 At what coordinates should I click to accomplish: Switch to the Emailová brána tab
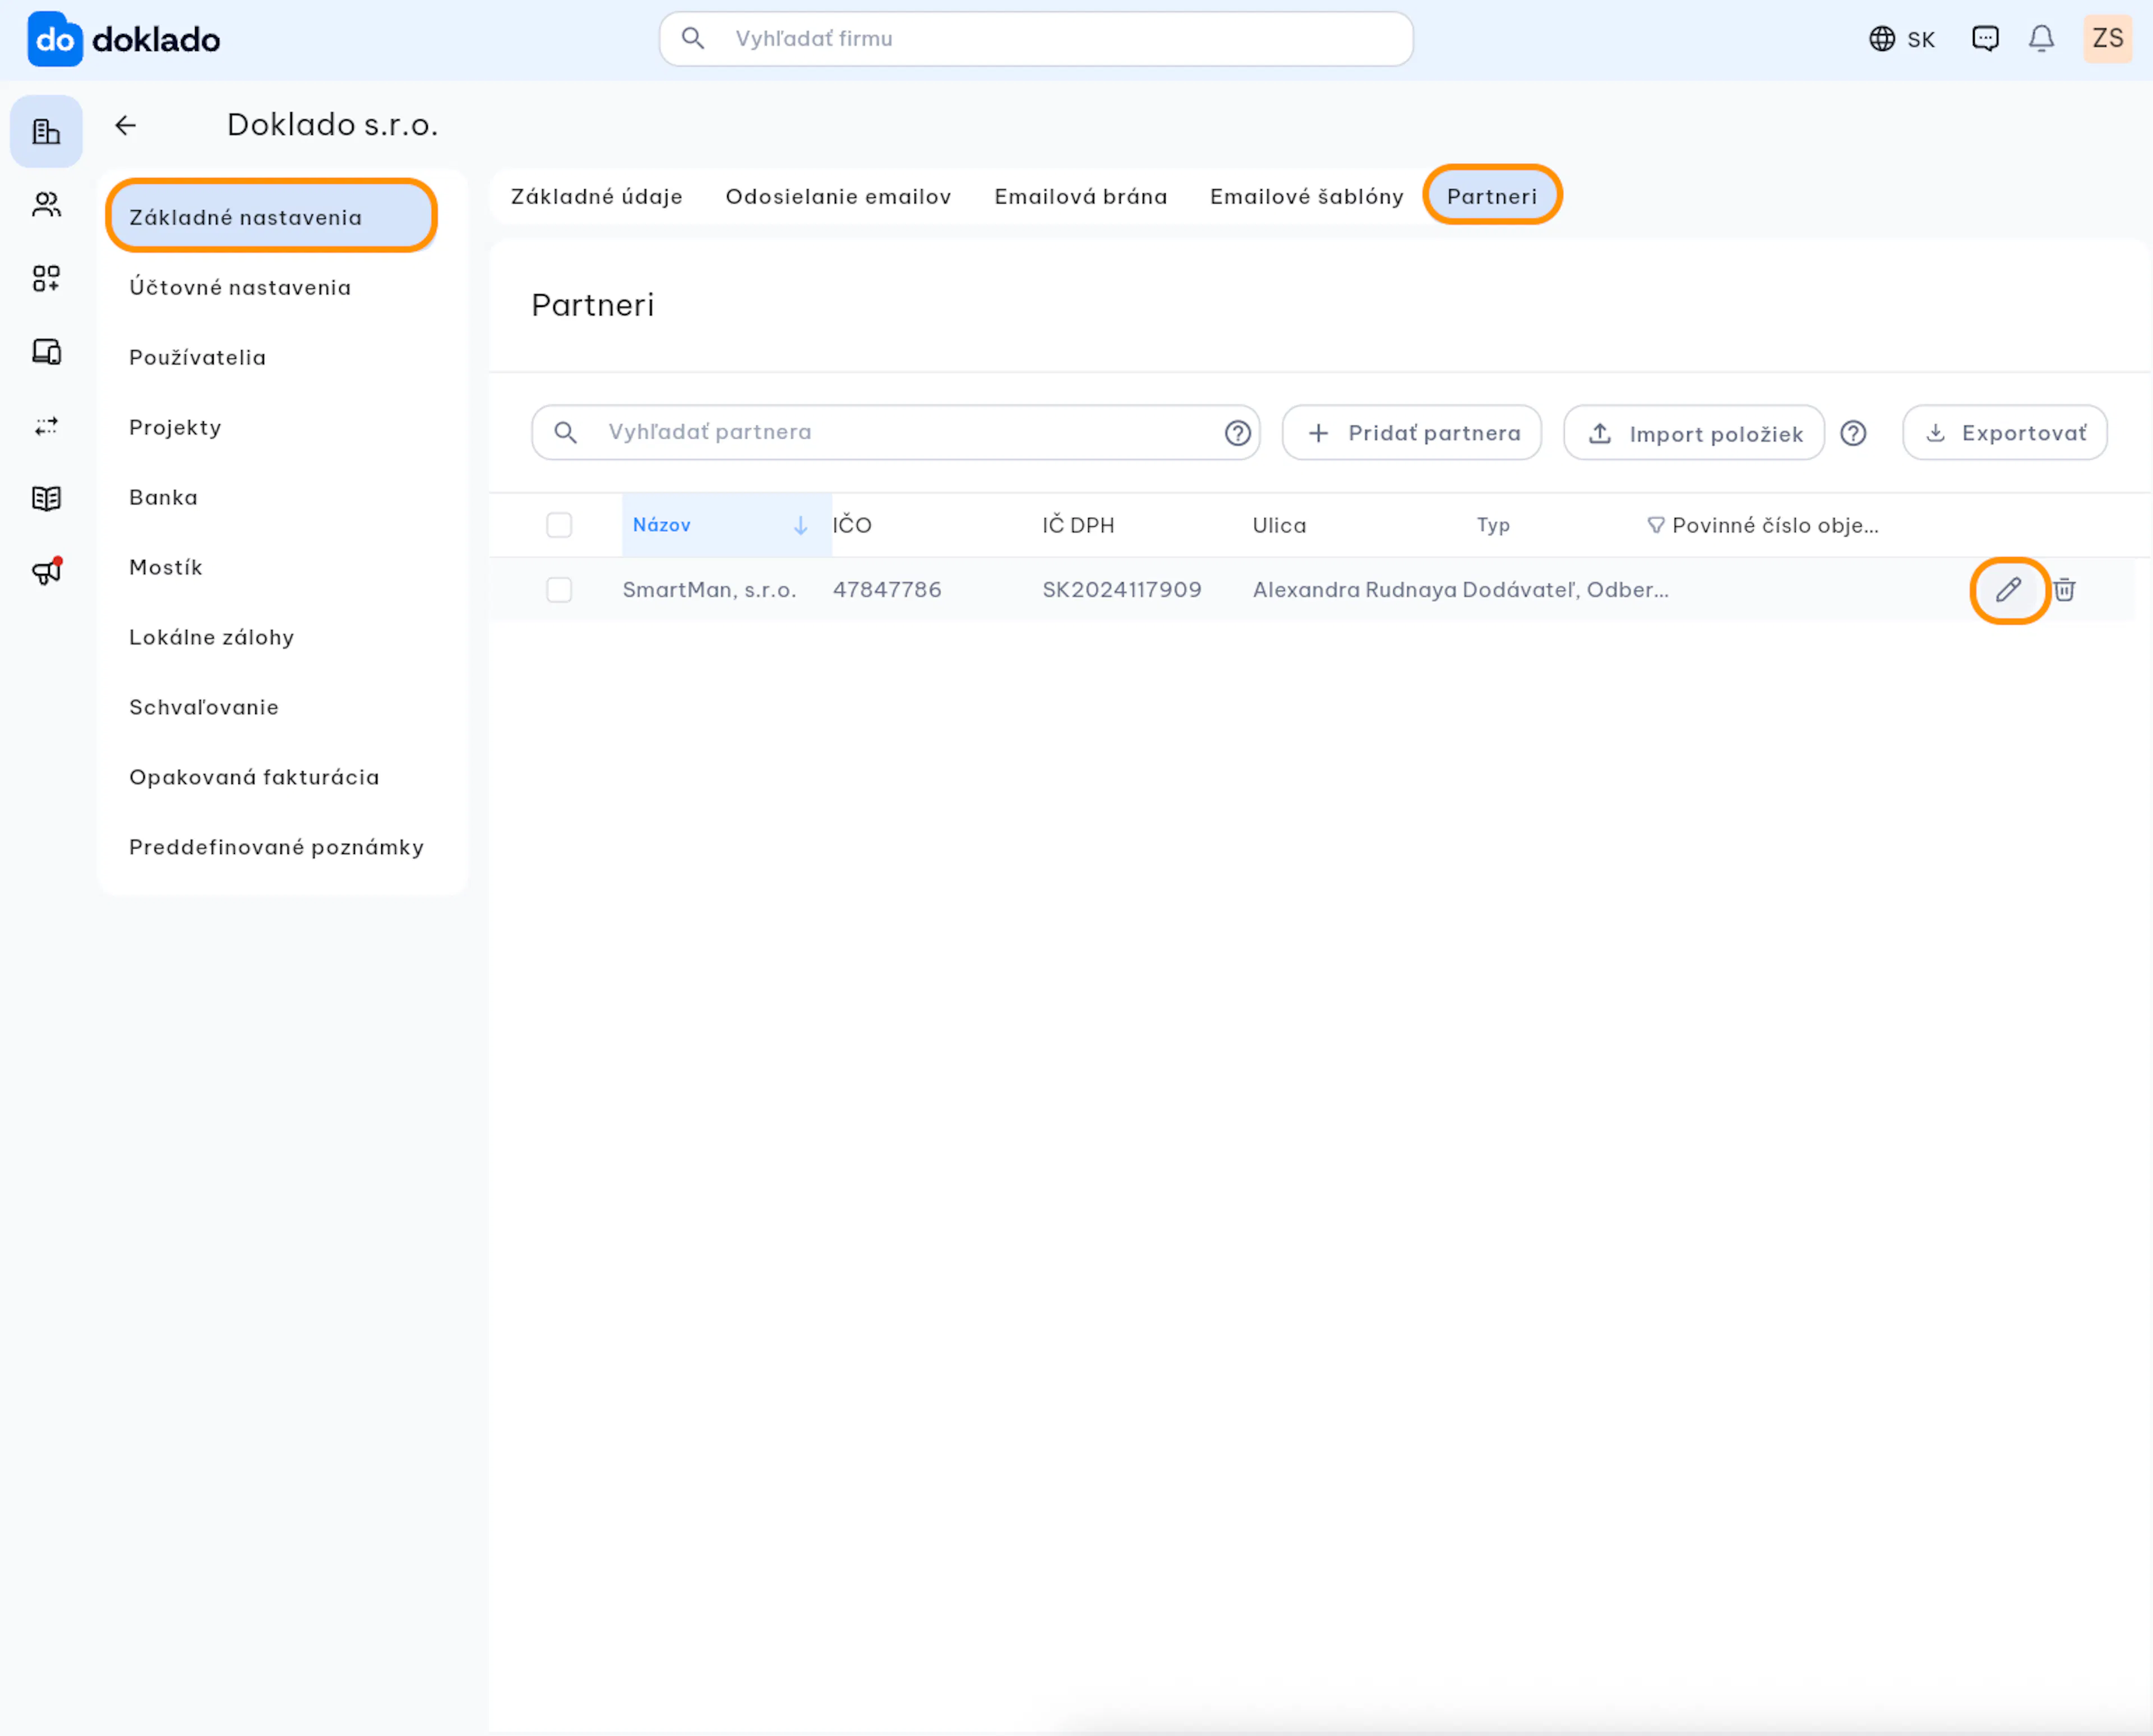point(1080,197)
